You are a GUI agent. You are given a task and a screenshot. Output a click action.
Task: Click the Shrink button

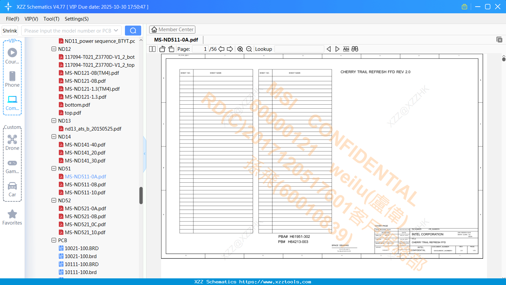[10, 30]
